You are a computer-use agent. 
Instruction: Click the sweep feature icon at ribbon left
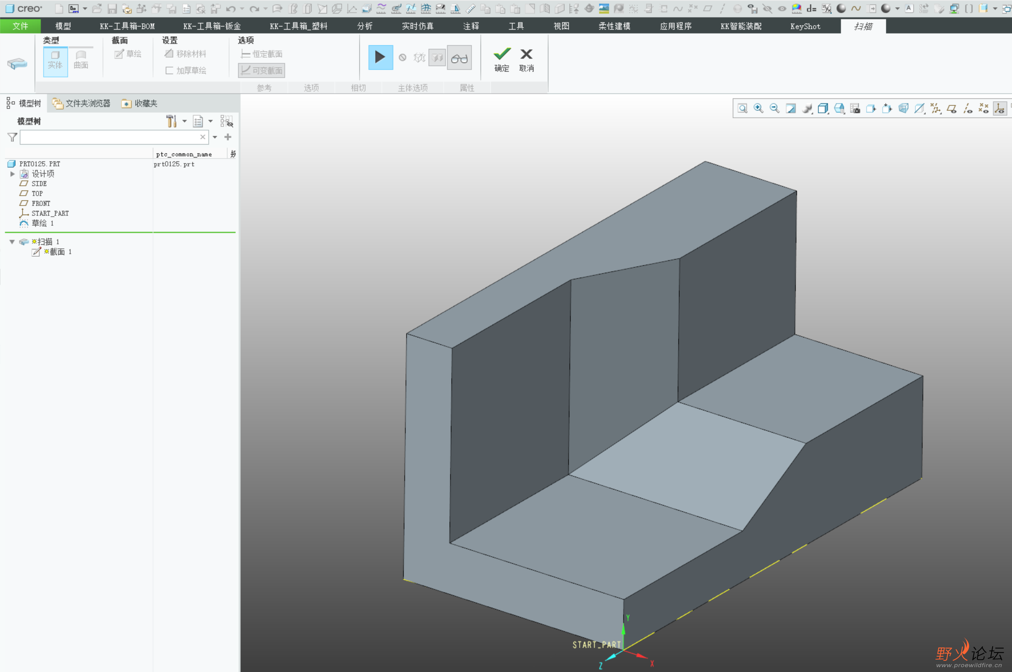17,64
